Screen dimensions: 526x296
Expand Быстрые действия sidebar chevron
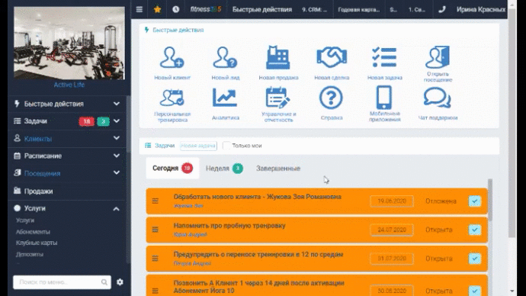point(117,104)
